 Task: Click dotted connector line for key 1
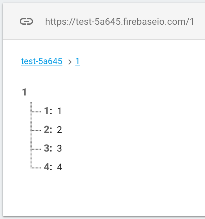(36, 112)
